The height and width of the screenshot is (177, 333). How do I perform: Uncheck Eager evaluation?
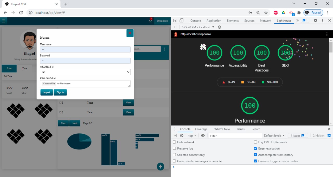point(255,148)
